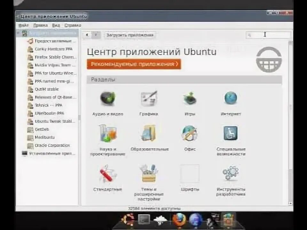
Task: Select the QutIM stable source
Action: 43,89
